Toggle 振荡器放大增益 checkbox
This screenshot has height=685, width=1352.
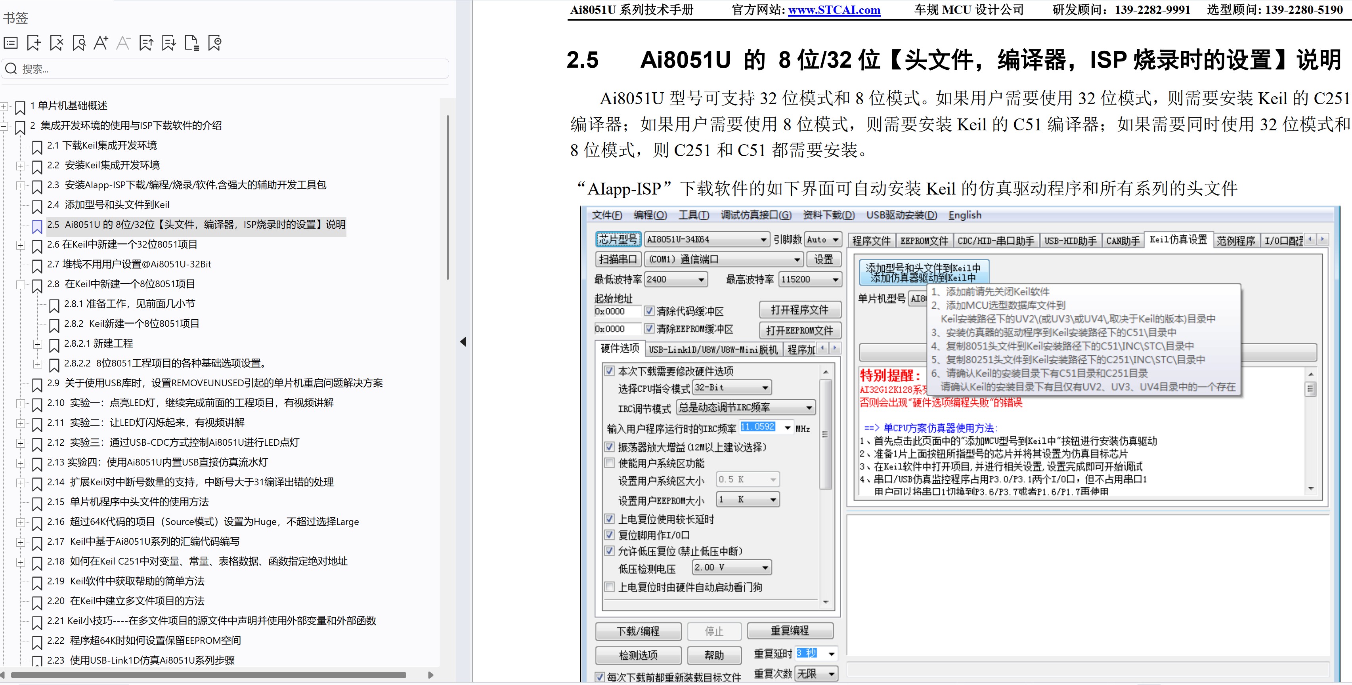(x=609, y=447)
